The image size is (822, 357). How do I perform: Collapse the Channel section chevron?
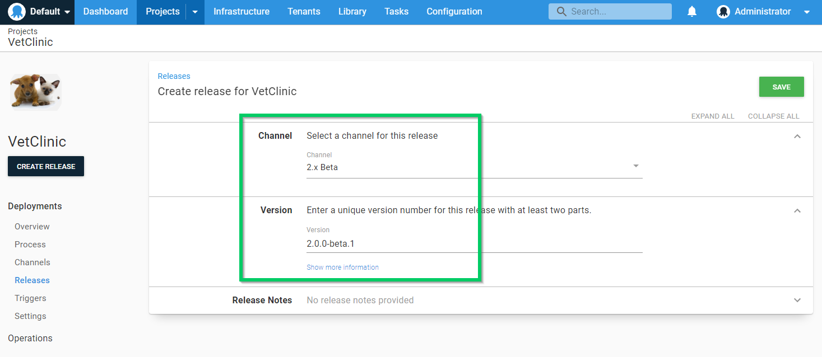(797, 137)
